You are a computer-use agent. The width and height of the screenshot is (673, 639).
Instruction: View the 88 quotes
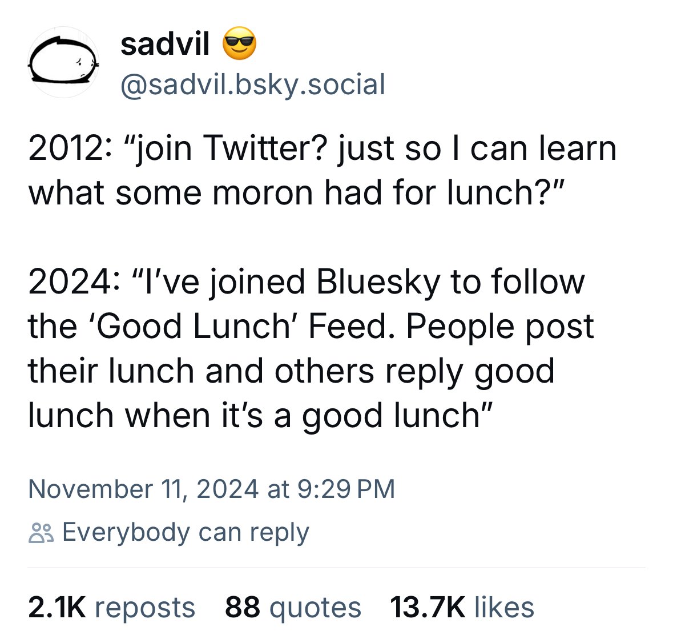(293, 607)
